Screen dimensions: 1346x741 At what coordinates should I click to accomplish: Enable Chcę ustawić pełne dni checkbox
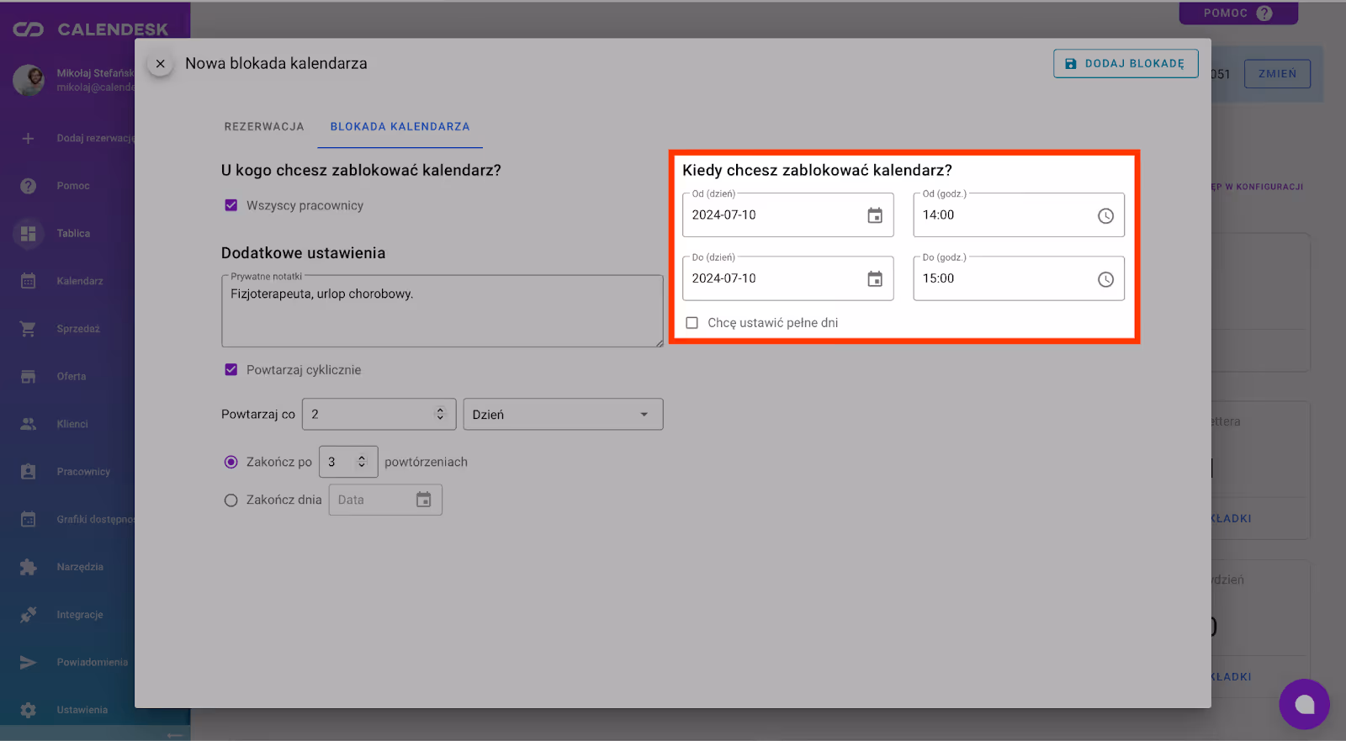[x=692, y=323]
